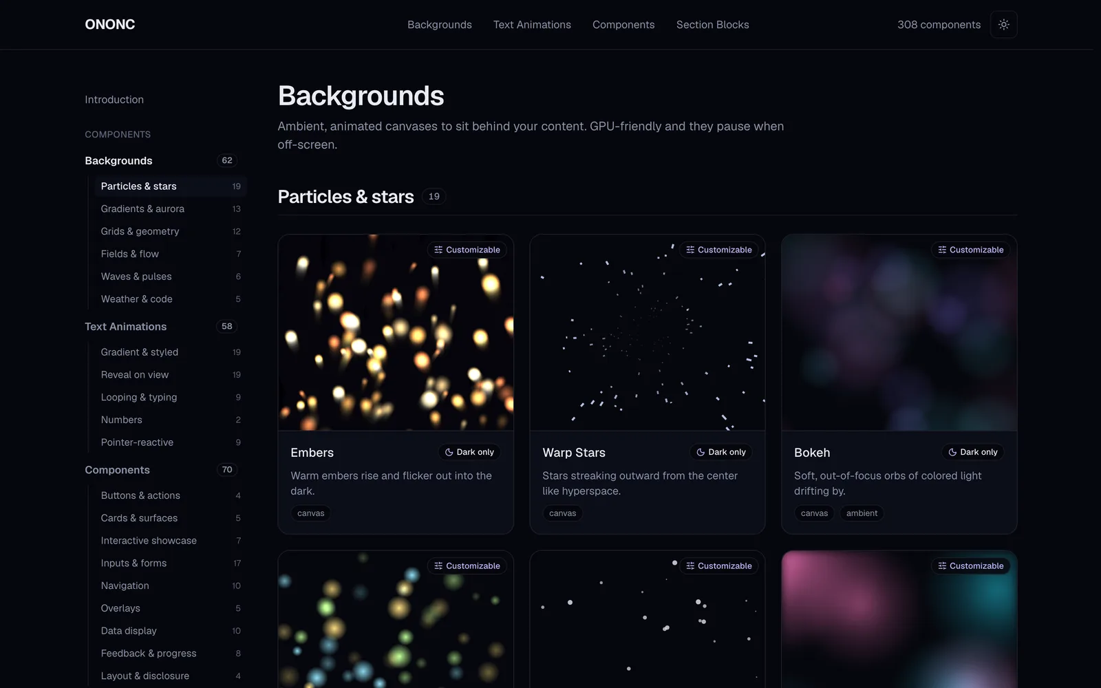
Task: Click the Customizable badge on Bokeh card
Action: [x=970, y=250]
